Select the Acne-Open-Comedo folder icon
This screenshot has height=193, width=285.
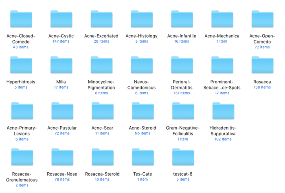click(262, 20)
